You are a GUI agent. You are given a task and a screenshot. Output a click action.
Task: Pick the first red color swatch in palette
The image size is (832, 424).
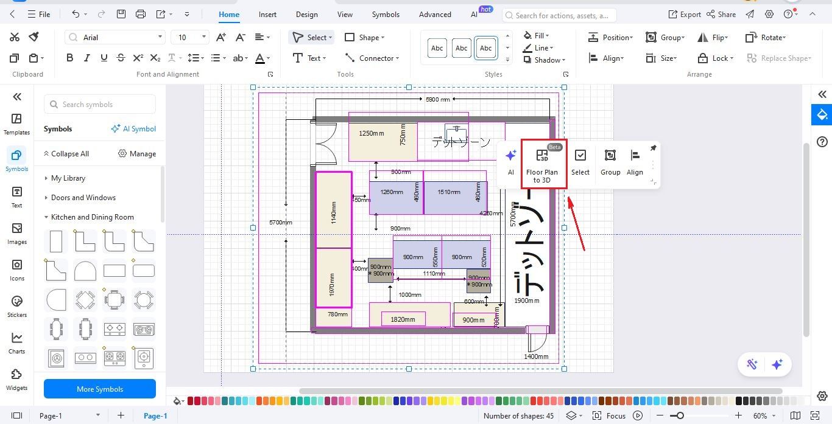(191, 401)
